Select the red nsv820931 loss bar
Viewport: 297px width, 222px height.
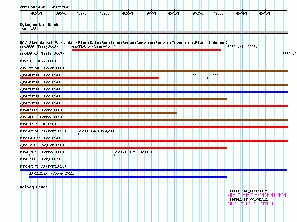tap(154, 127)
